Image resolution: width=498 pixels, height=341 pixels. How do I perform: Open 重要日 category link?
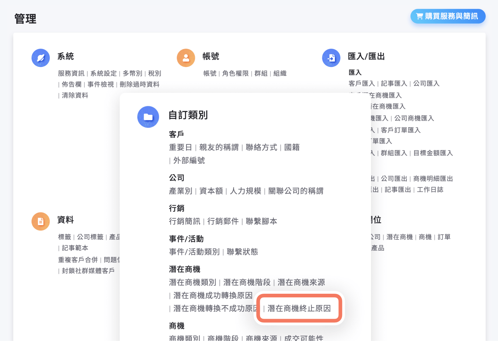[x=181, y=148]
